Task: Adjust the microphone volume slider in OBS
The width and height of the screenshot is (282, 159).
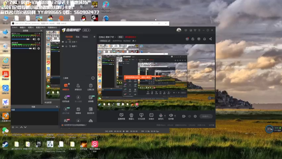Action: click(x=22, y=39)
